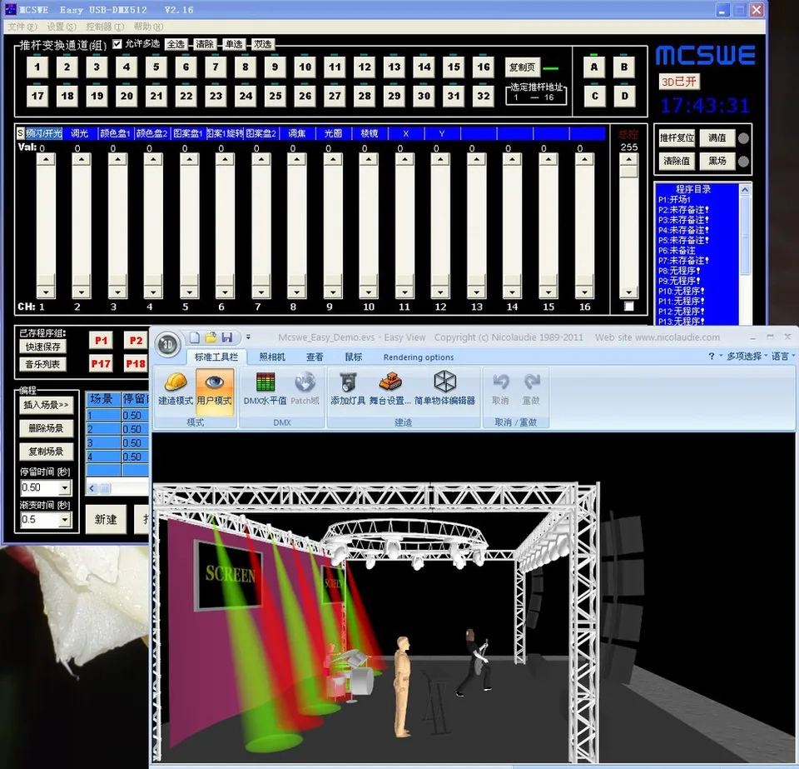The height and width of the screenshot is (769, 799).
Task: Recall stored program P1
Action: [x=101, y=340]
